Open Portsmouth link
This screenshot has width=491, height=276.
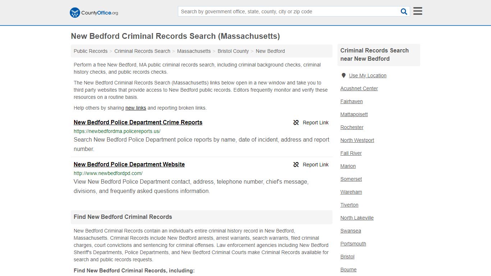353,244
